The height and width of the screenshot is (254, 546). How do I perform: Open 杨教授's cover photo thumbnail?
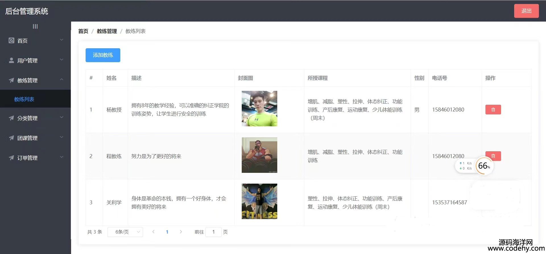click(259, 108)
